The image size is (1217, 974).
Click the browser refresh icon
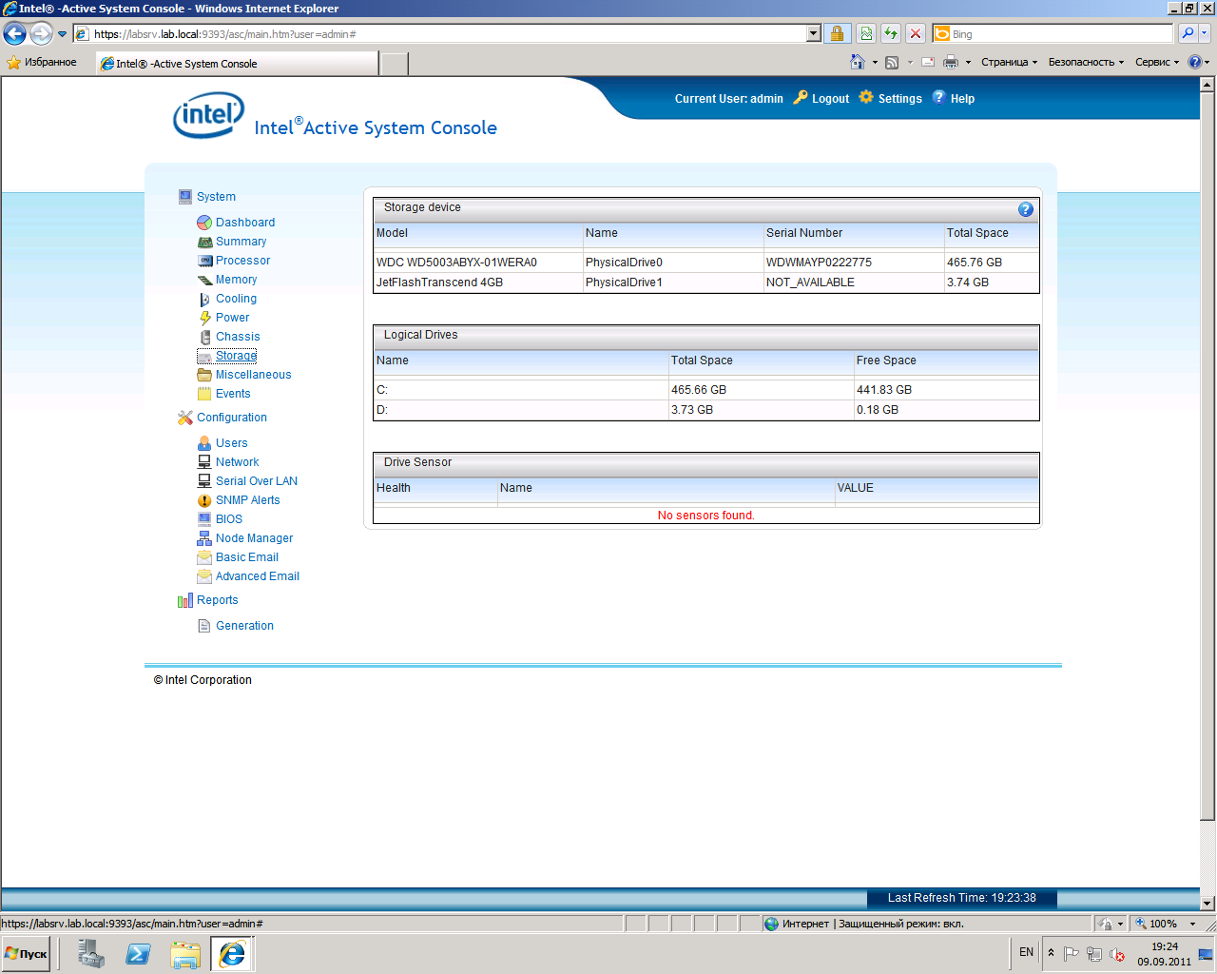(891, 34)
